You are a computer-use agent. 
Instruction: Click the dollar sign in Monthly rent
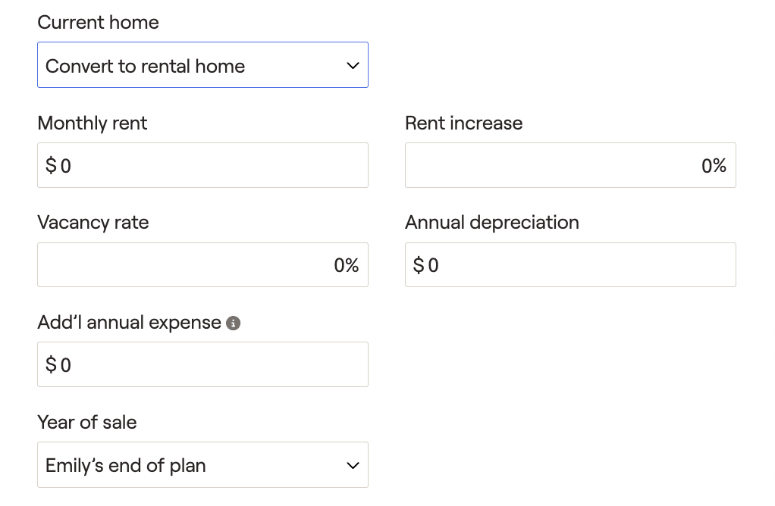[51, 166]
